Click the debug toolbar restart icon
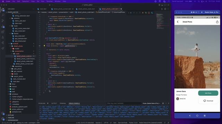The image size is (222, 124). [146, 13]
